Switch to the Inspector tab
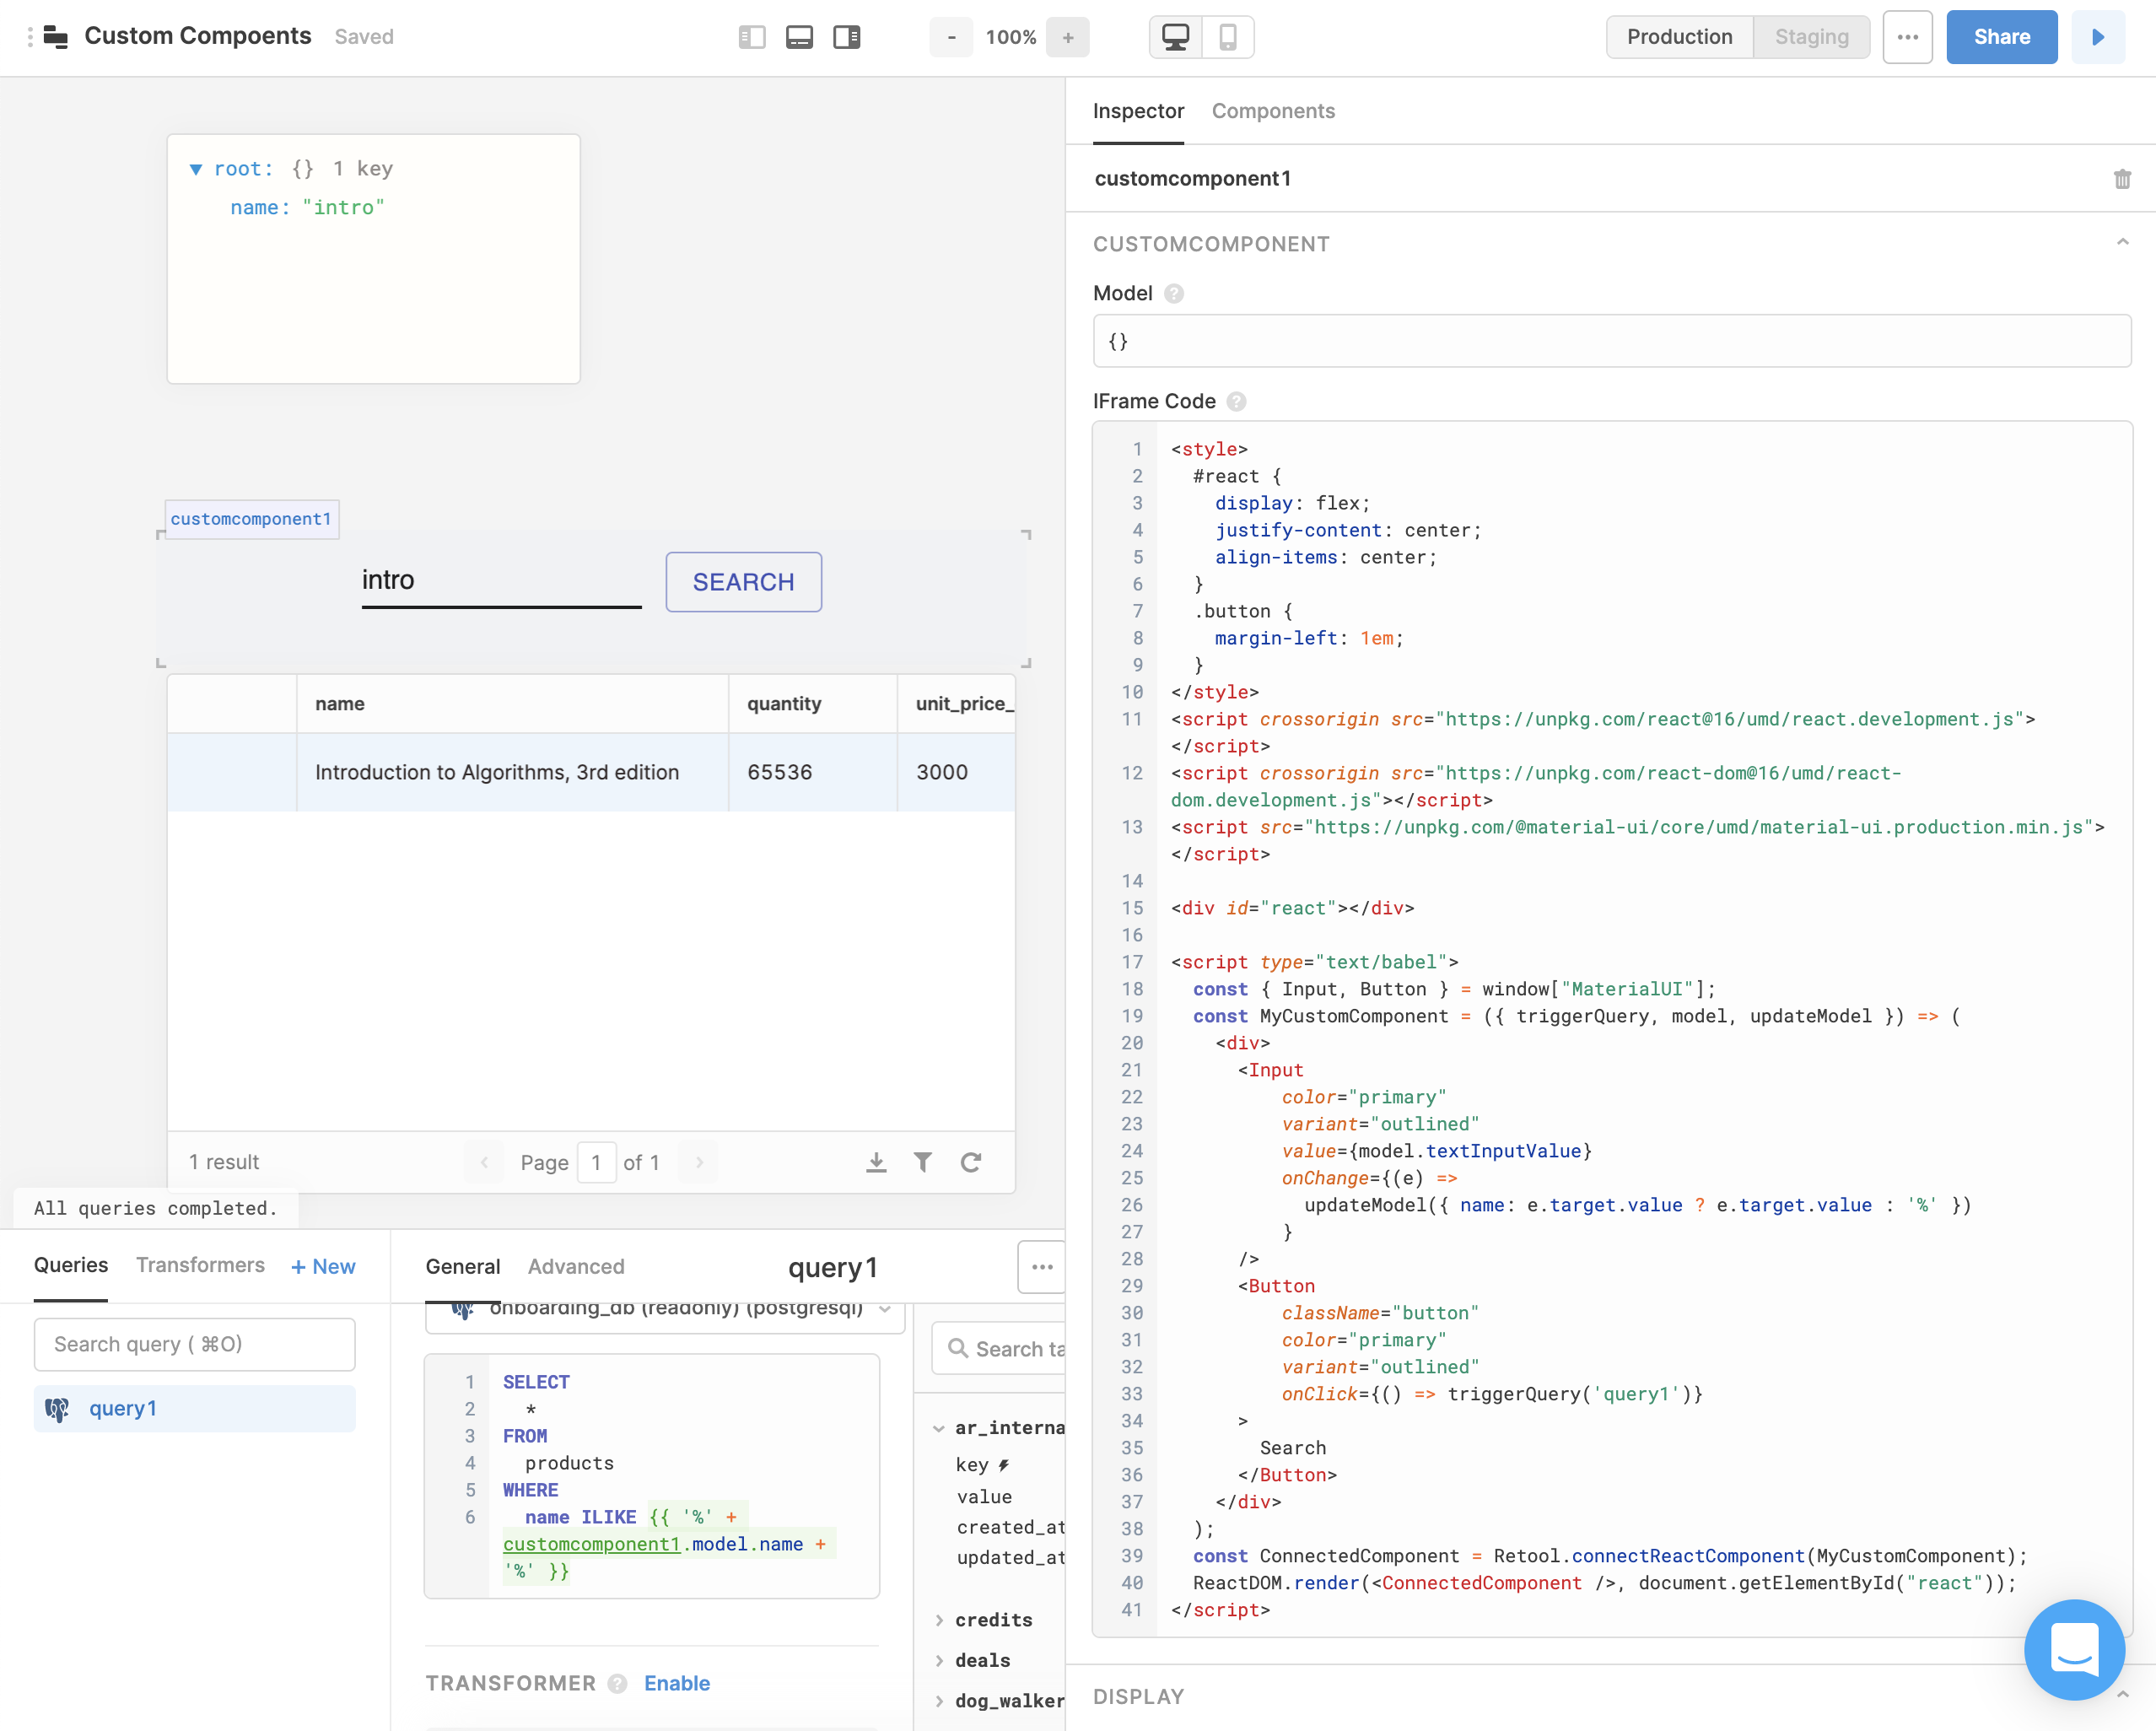Screen dimensions: 2156x1731 (1138, 111)
